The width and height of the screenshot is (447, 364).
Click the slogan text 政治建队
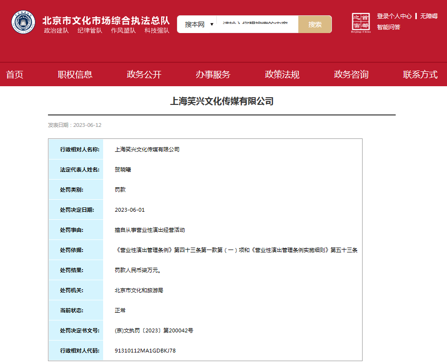click(x=57, y=31)
